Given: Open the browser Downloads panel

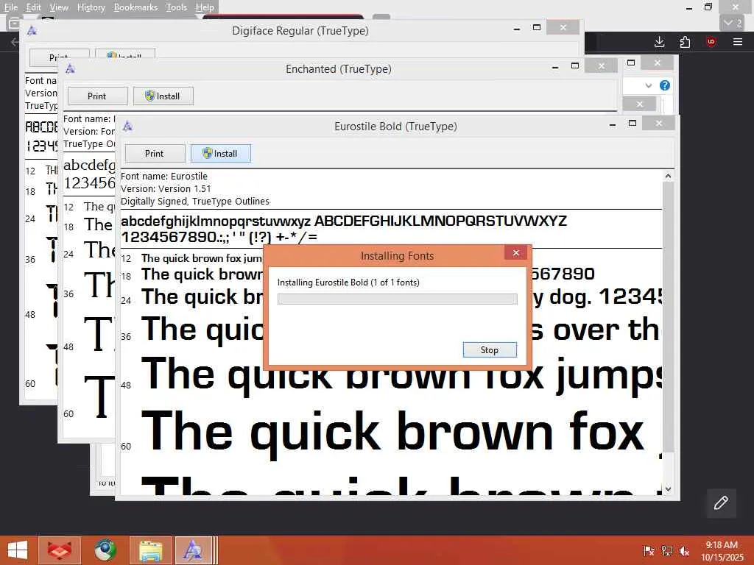Looking at the screenshot, I should point(659,42).
